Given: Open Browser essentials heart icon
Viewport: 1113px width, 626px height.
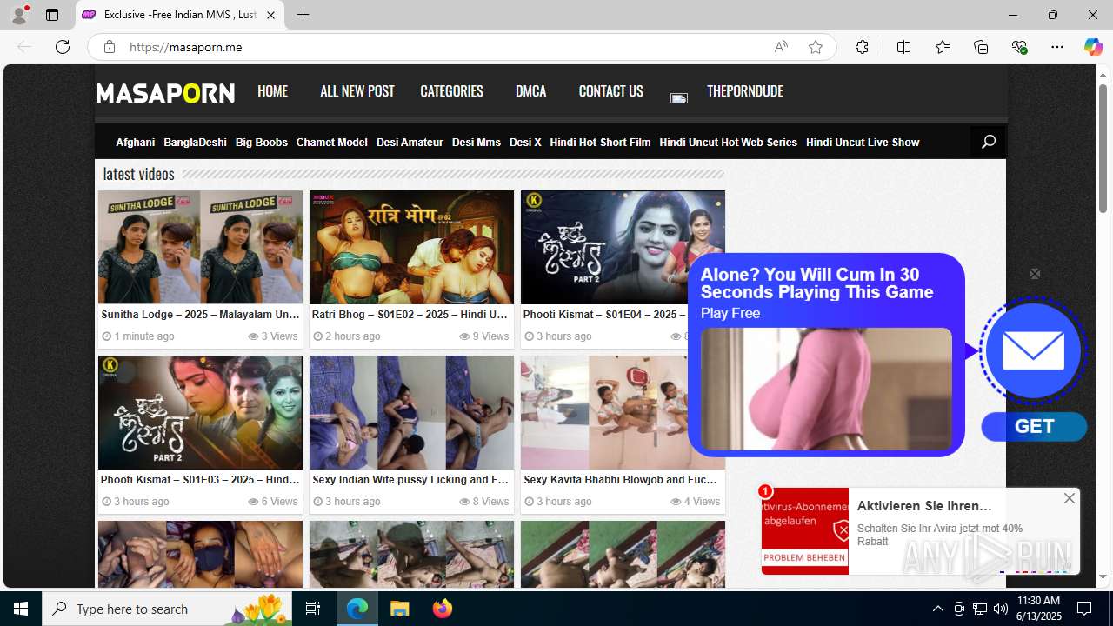Looking at the screenshot, I should click(1019, 47).
